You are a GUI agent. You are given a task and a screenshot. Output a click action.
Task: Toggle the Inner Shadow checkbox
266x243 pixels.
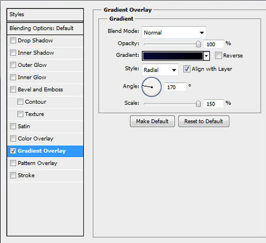pos(13,53)
